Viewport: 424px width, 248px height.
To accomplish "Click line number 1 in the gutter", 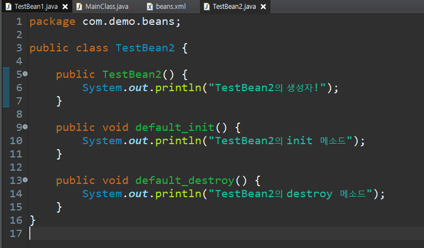I will pyautogui.click(x=19, y=22).
